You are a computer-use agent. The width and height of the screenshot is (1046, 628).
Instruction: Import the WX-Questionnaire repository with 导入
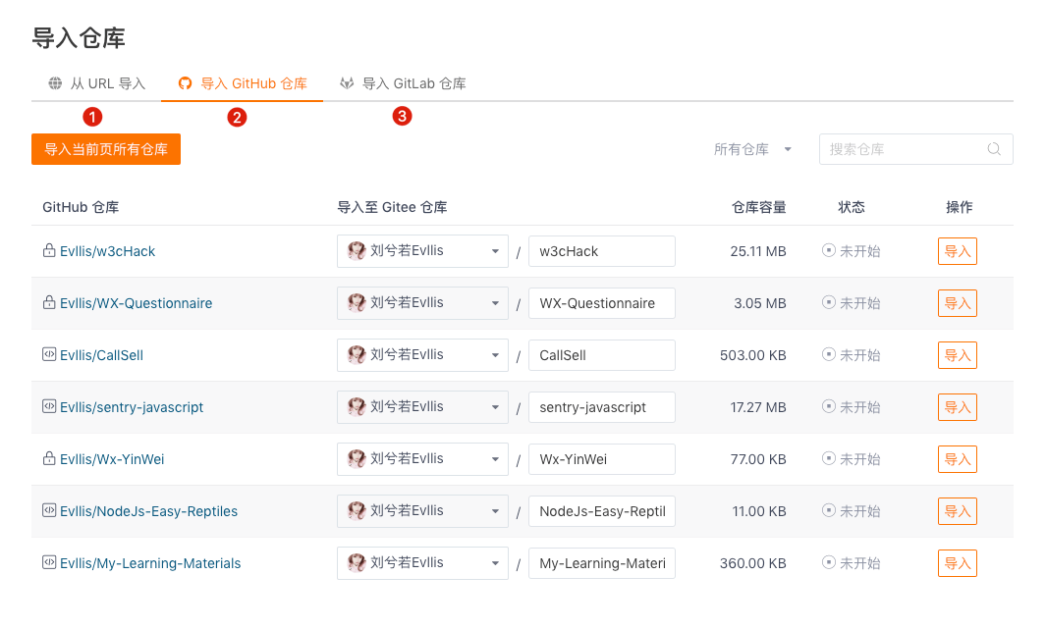(958, 303)
